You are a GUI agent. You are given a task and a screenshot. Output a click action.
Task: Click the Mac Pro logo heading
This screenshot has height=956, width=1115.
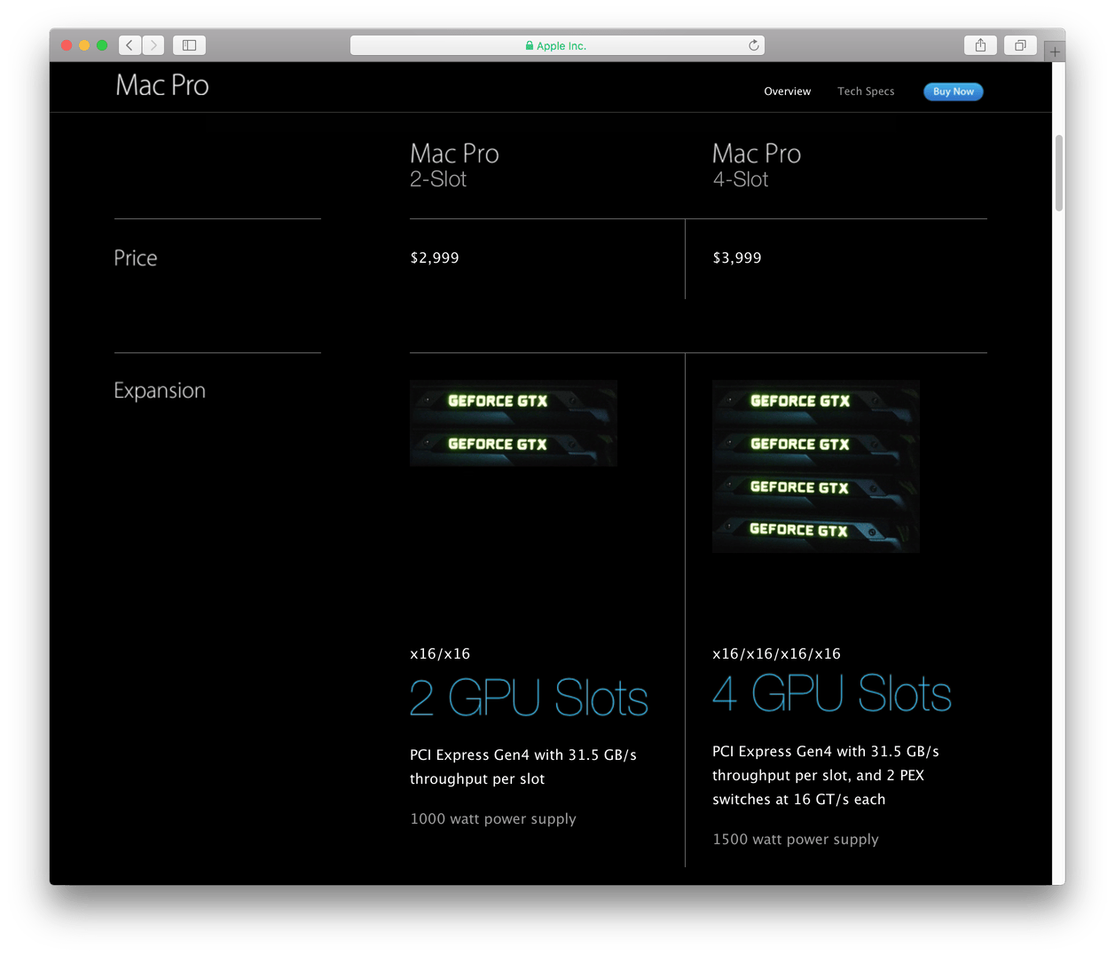click(161, 84)
